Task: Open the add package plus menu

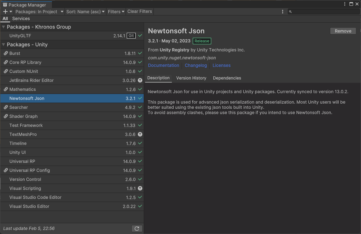Action: (5, 12)
